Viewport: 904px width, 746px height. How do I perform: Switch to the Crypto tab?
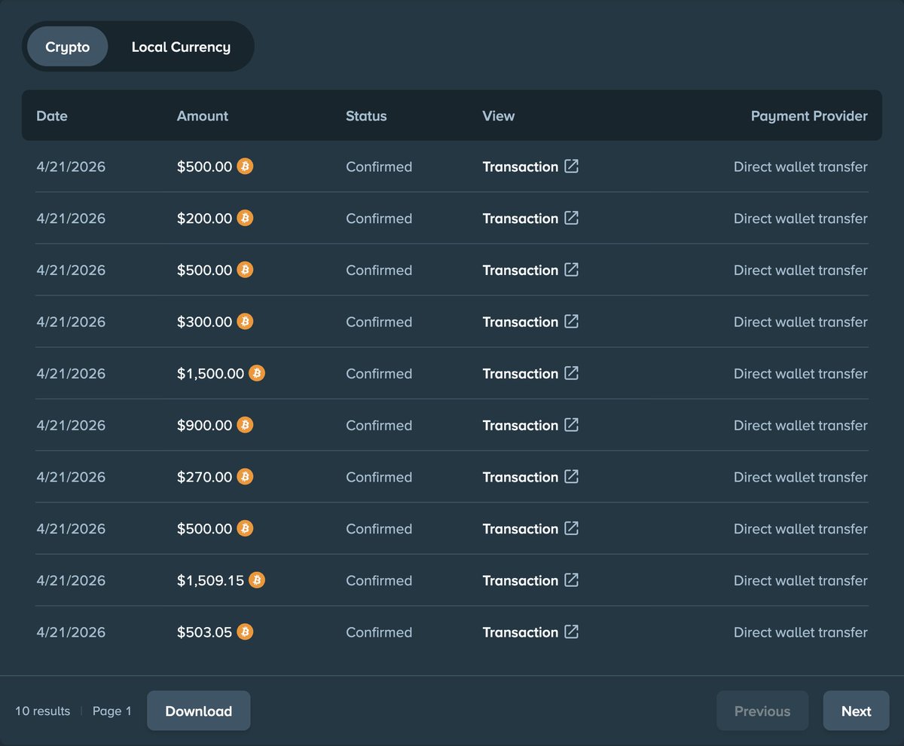click(68, 47)
